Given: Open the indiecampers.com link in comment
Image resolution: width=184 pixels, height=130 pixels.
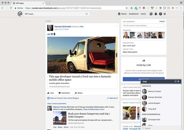Looking at the screenshot, I should 94,109.
